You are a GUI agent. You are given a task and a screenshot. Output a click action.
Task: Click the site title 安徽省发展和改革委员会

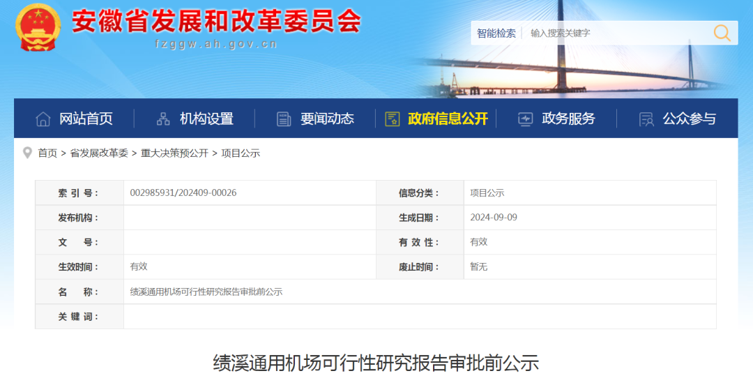(x=216, y=21)
